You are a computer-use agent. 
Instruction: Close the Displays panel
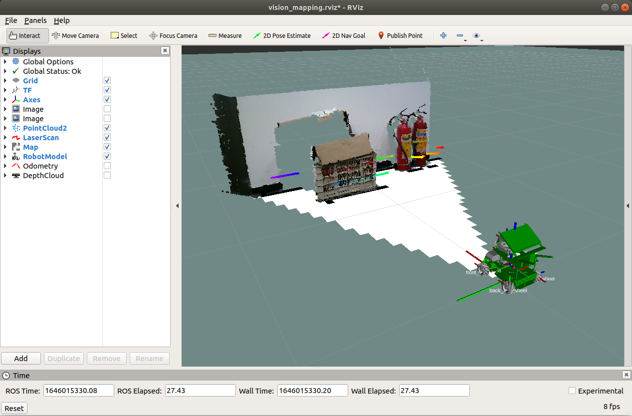165,51
